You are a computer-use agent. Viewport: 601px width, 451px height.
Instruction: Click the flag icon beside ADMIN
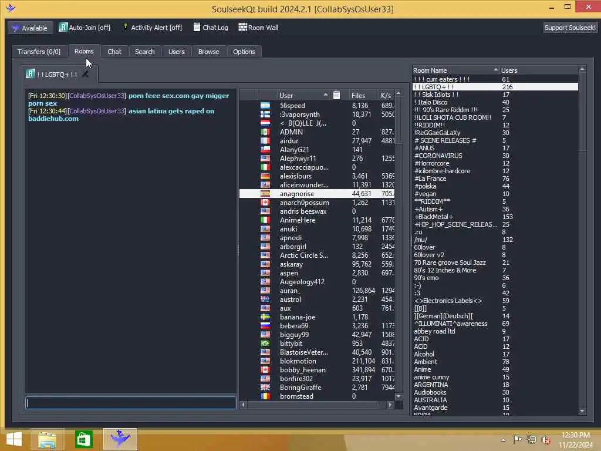[x=265, y=132]
